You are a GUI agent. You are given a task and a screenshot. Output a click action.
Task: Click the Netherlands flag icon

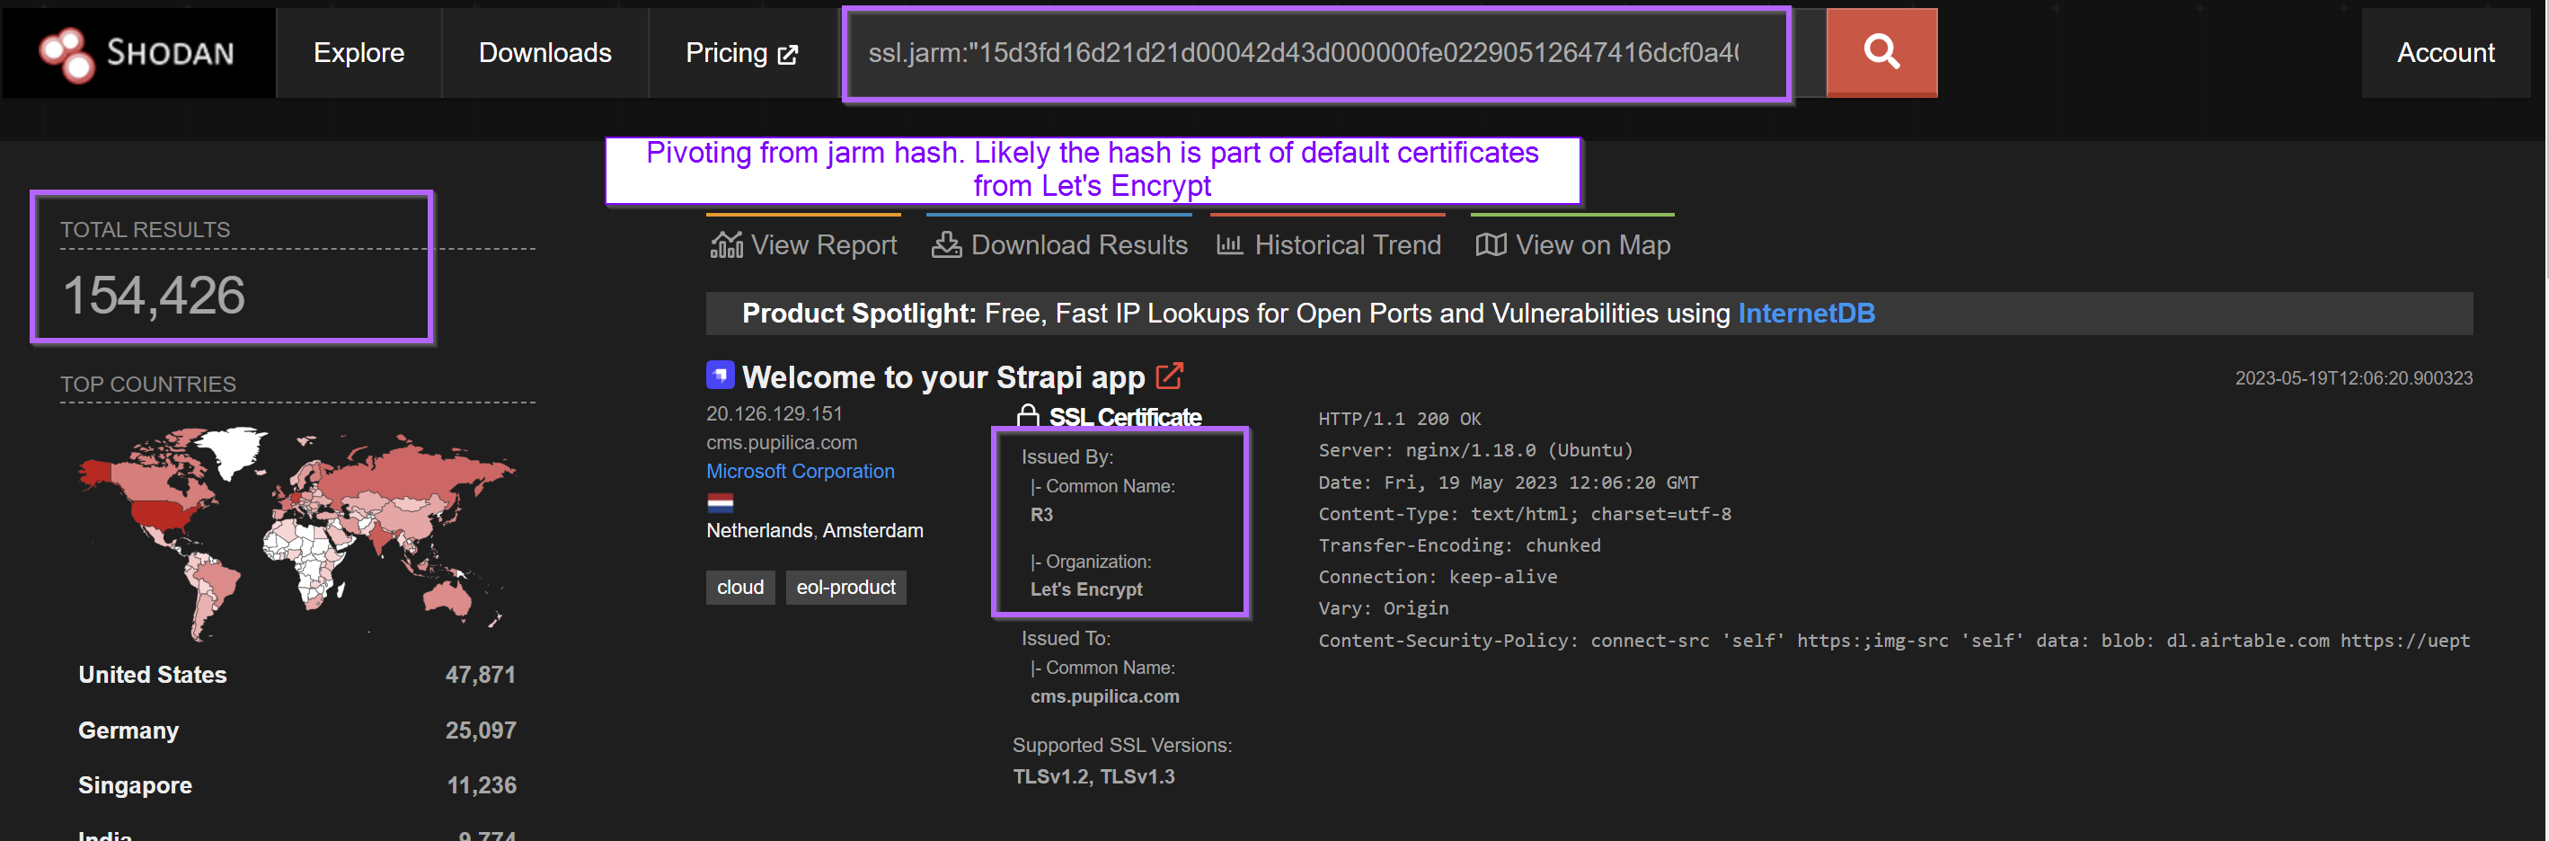(x=720, y=501)
